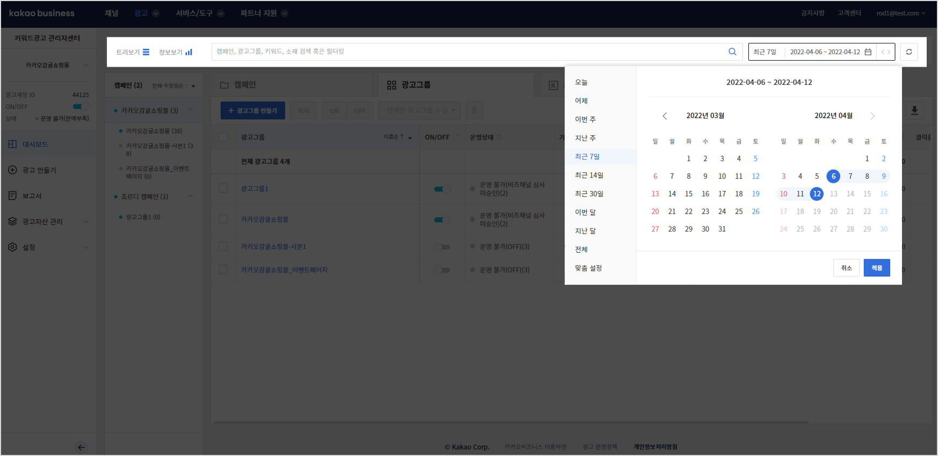Check the 카카오감귤쇼핑몰-사본1 row checkbox

223,246
